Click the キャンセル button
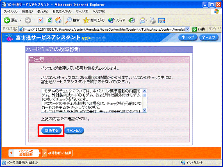Image resolution: width=223 pixels, height=167 pixels. click(x=74, y=131)
